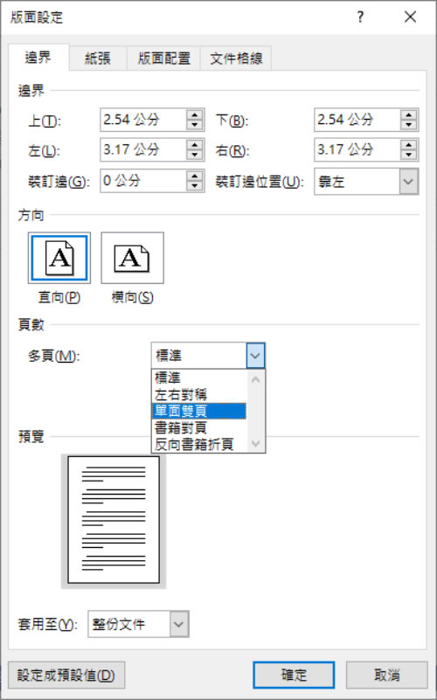The height and width of the screenshot is (700, 437).
Task: Decrease the 左 left margin value
Action: pyautogui.click(x=194, y=155)
